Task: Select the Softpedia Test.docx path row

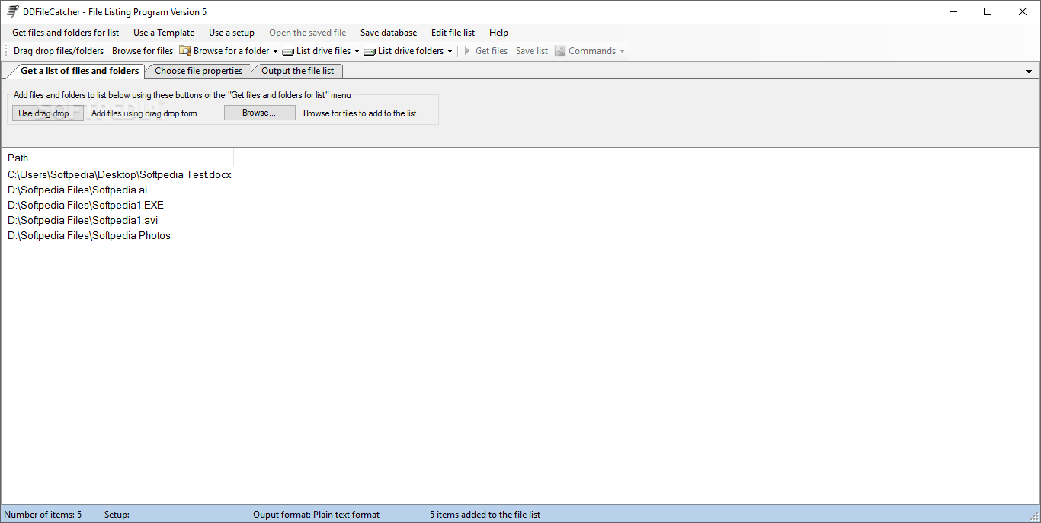Action: click(120, 174)
